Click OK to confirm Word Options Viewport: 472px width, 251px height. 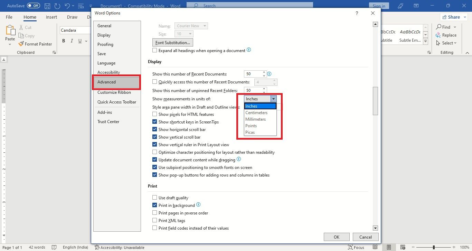[x=337, y=237]
